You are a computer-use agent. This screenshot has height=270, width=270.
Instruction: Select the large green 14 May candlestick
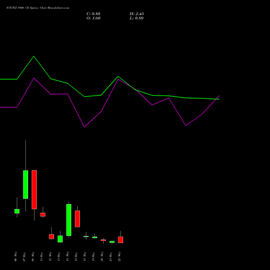pos(69,220)
